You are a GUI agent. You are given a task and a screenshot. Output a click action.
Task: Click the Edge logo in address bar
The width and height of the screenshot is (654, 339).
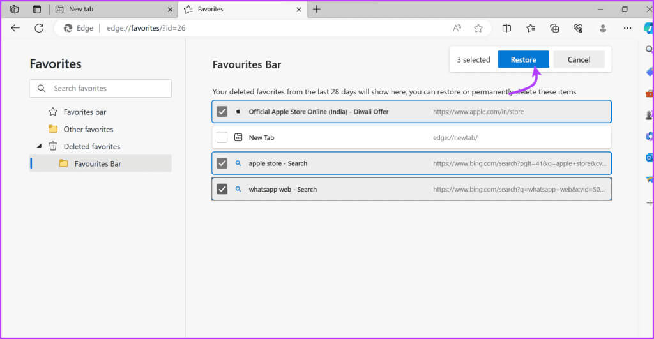[x=68, y=28]
